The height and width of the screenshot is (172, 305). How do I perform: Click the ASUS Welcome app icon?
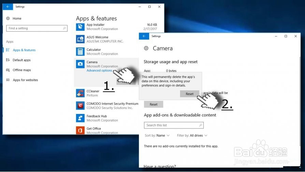coord(80,39)
